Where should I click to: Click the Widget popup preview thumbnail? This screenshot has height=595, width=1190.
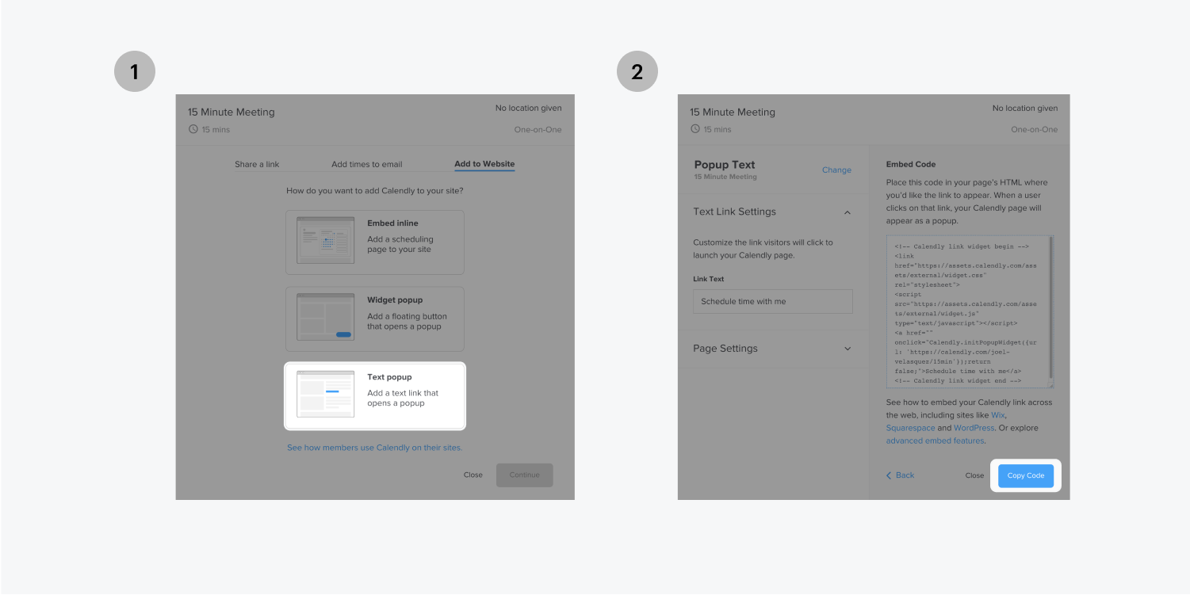(325, 317)
